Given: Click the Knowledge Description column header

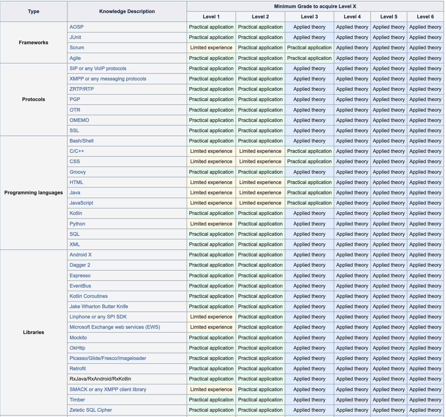Looking at the screenshot, I should (x=127, y=11).
